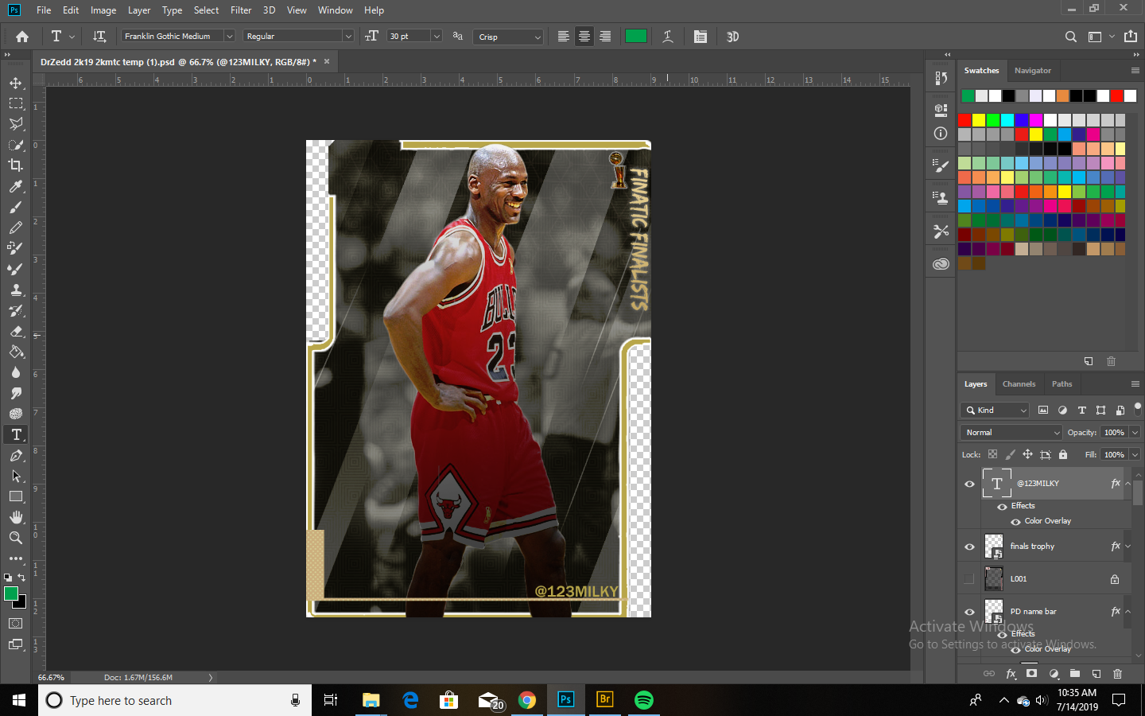Add a layer mask
The height and width of the screenshot is (716, 1145).
coord(1032,674)
